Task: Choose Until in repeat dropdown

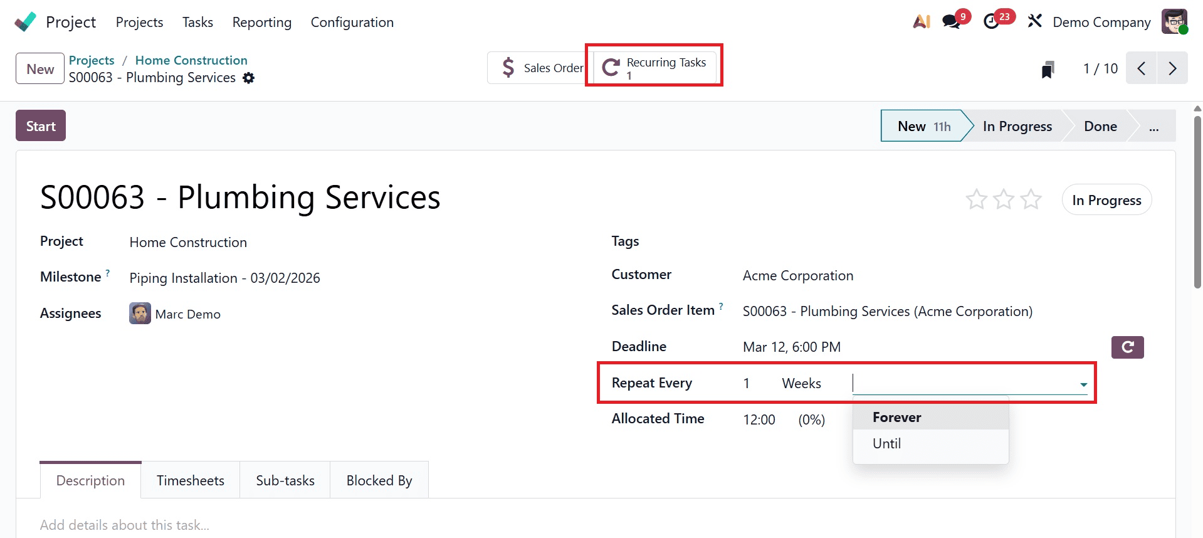Action: 931,443
